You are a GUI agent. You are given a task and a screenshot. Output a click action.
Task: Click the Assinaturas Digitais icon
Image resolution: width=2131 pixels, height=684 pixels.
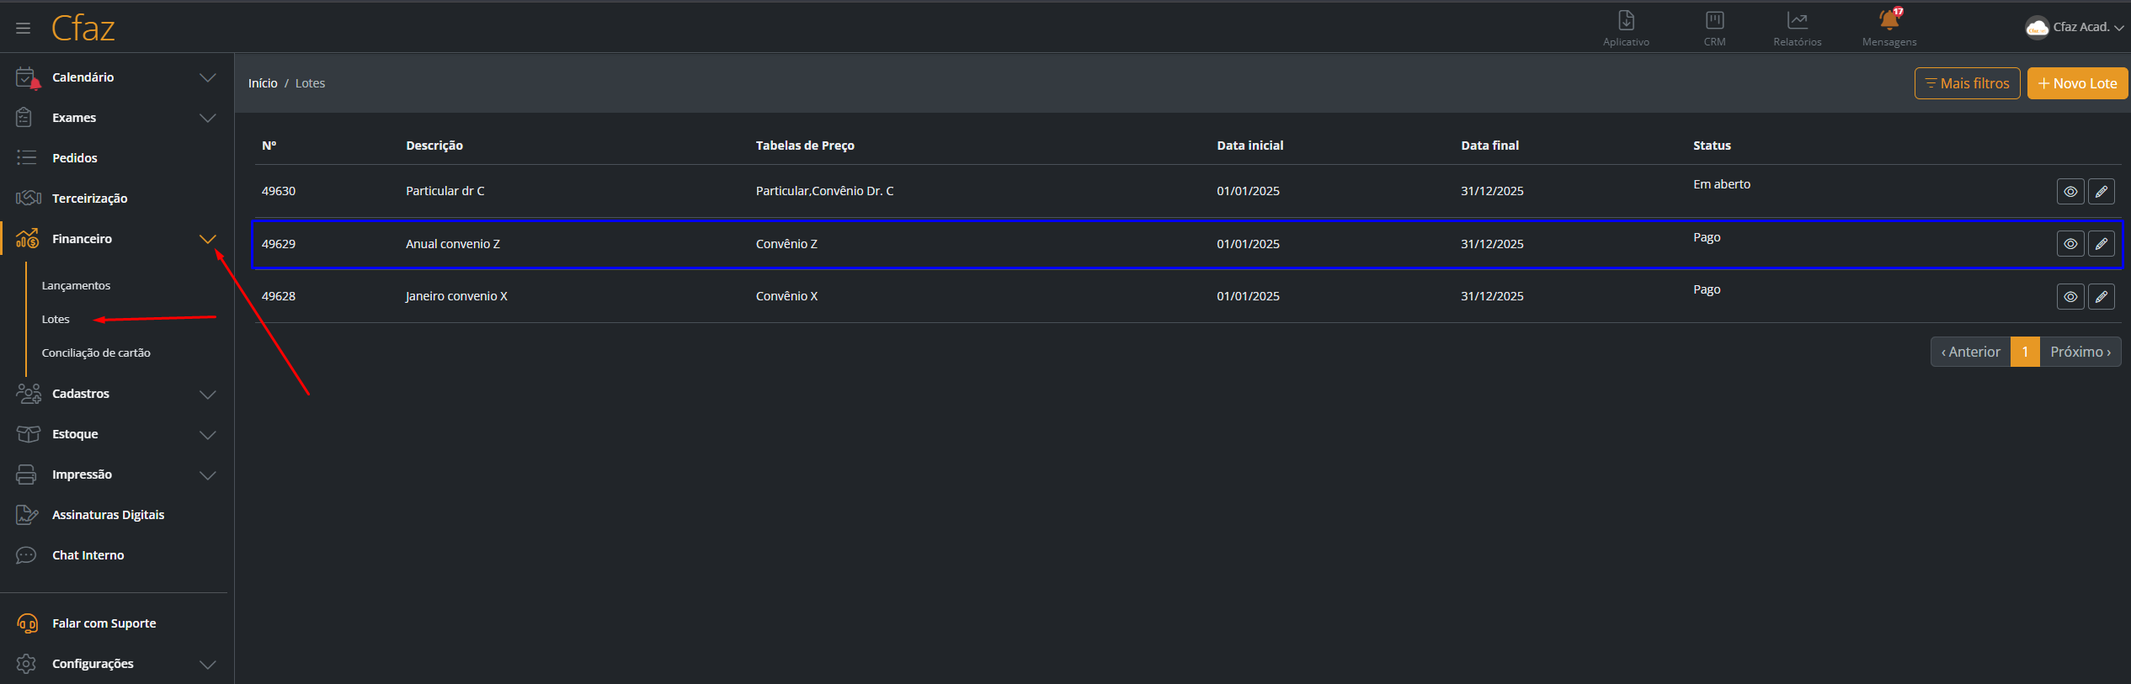point(27,515)
